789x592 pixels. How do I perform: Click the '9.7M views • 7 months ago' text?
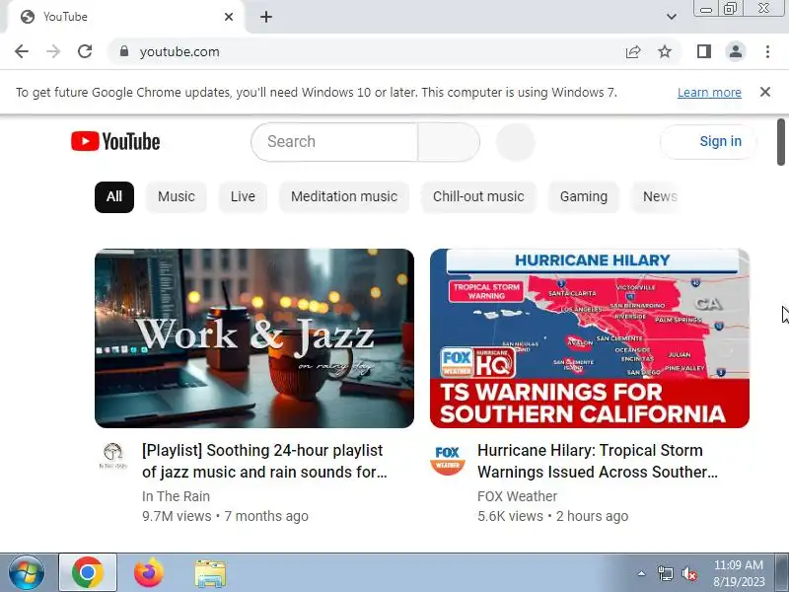click(225, 516)
